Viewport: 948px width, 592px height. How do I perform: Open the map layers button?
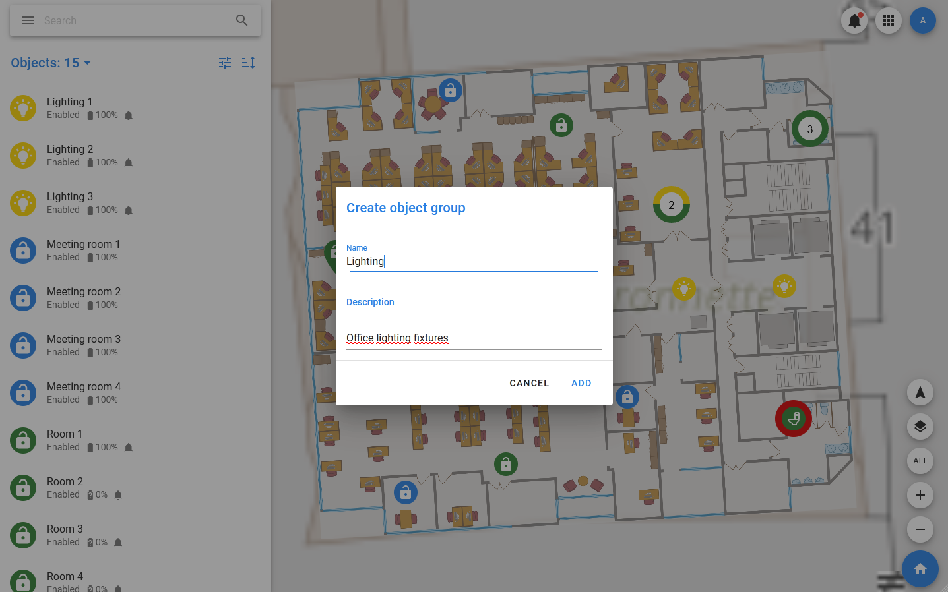920,427
